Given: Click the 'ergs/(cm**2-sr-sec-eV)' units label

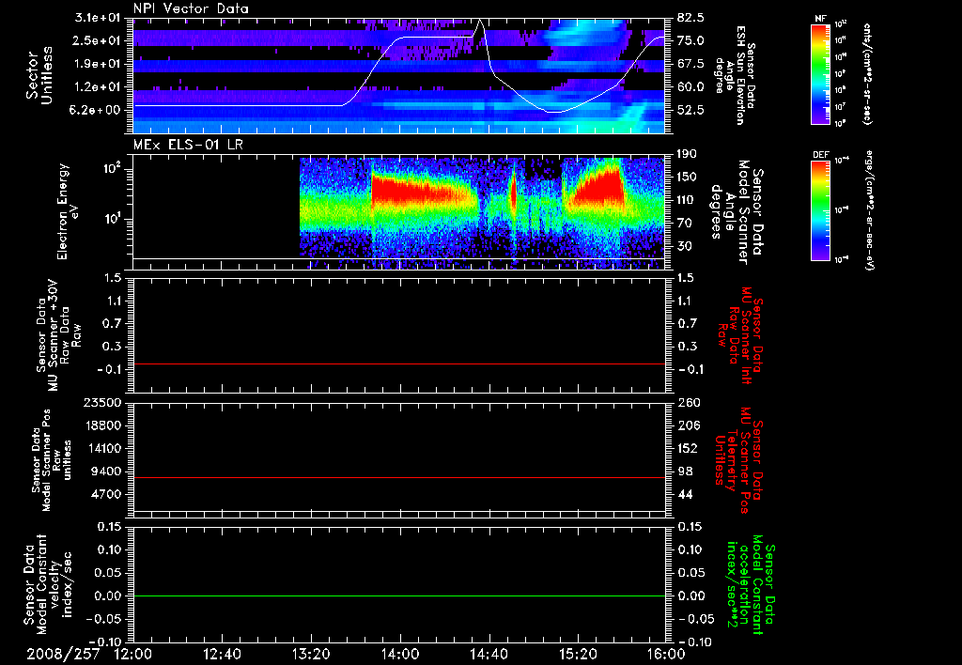Looking at the screenshot, I should [x=869, y=210].
